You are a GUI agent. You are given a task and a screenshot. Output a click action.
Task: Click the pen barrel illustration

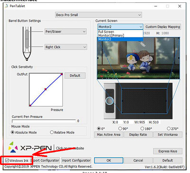[27, 44]
